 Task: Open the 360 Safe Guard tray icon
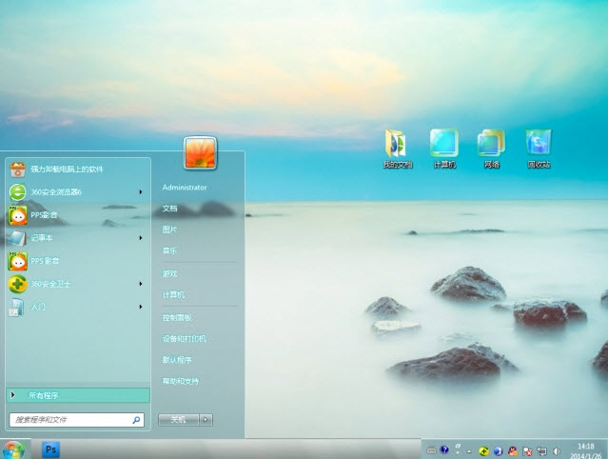[483, 450]
